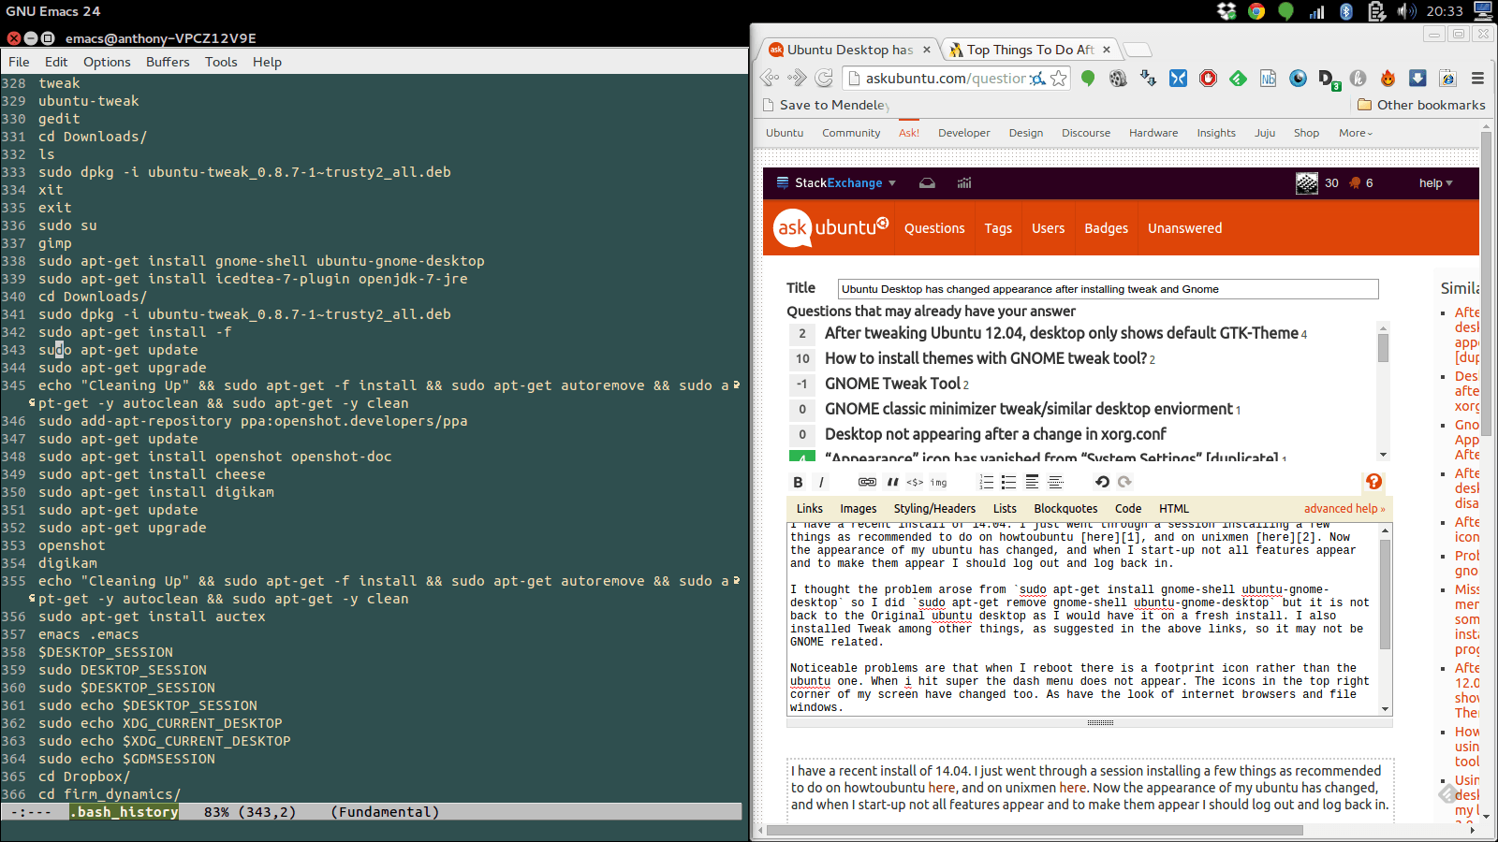1498x842 pixels.
Task: Expand the help dropdown in the StackExchange bar
Action: tap(1435, 183)
